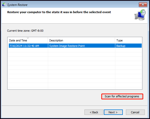Click the Description column header
Image resolution: width=150 pixels, height=119 pixels.
[x=82, y=40]
